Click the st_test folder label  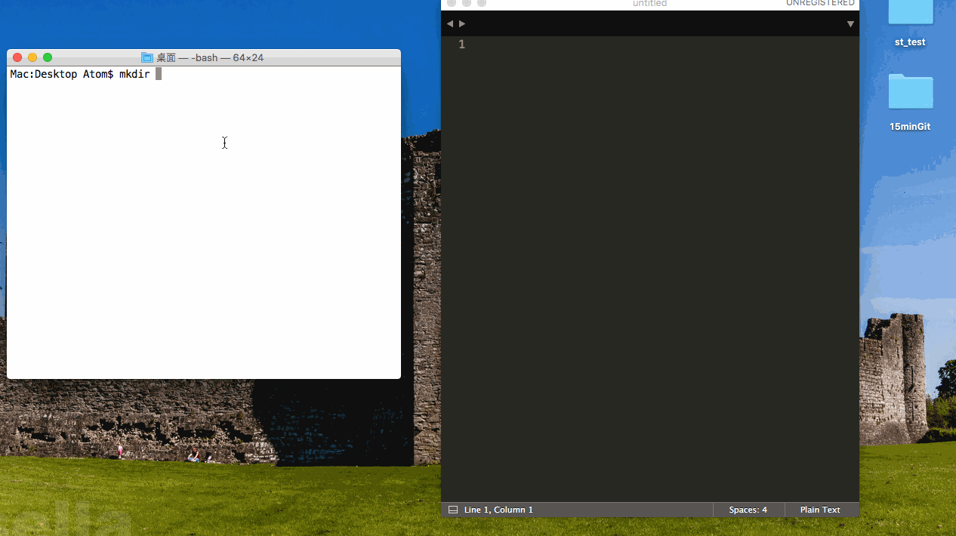click(x=910, y=42)
